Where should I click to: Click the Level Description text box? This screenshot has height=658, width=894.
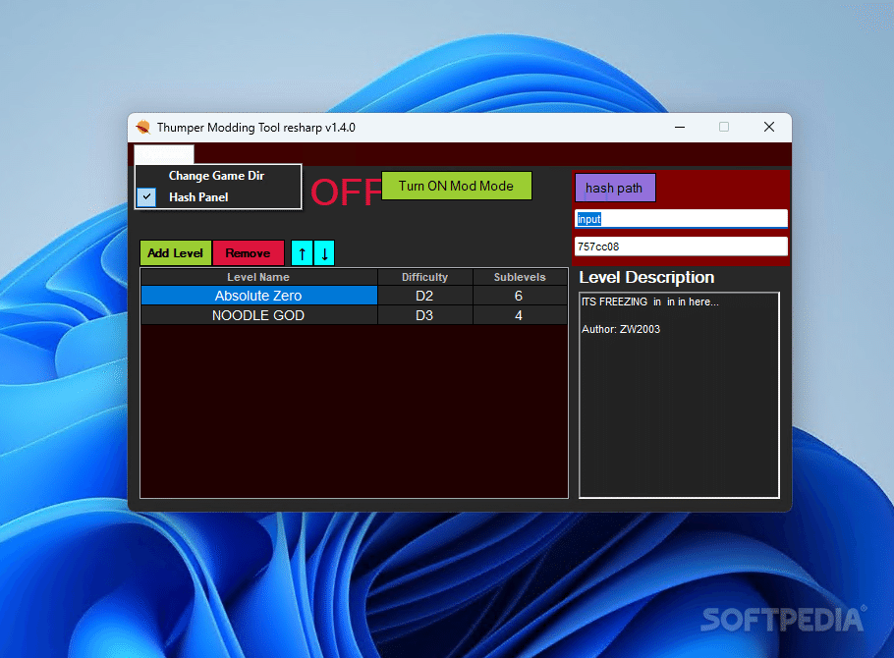(679, 395)
